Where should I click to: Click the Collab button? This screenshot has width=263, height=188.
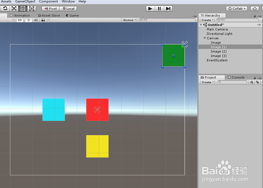click(237, 8)
